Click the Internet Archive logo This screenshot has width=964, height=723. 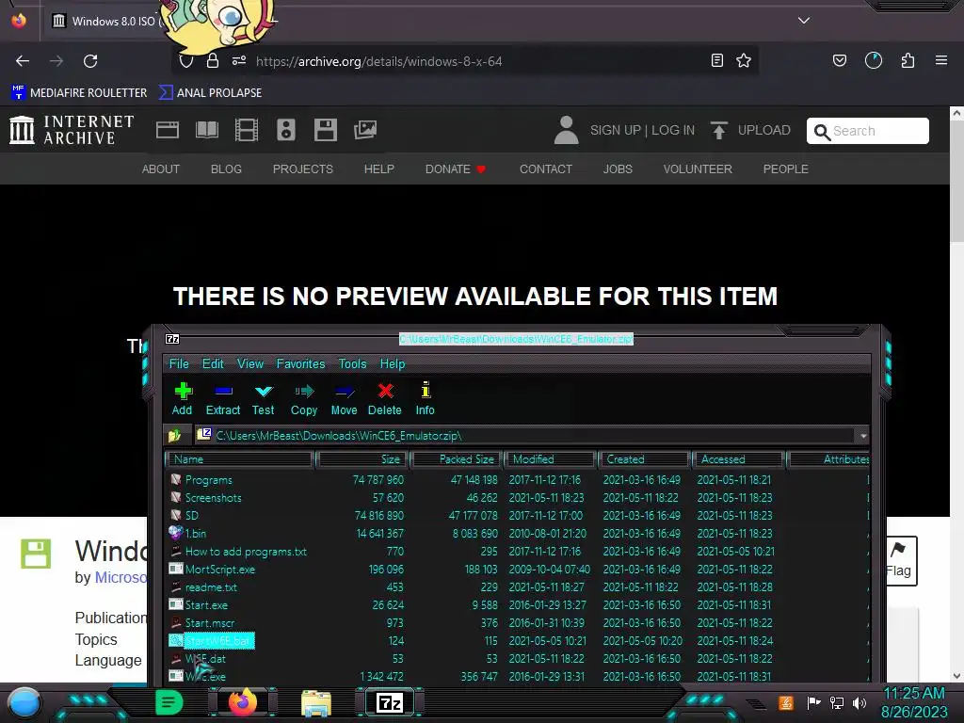coord(72,130)
